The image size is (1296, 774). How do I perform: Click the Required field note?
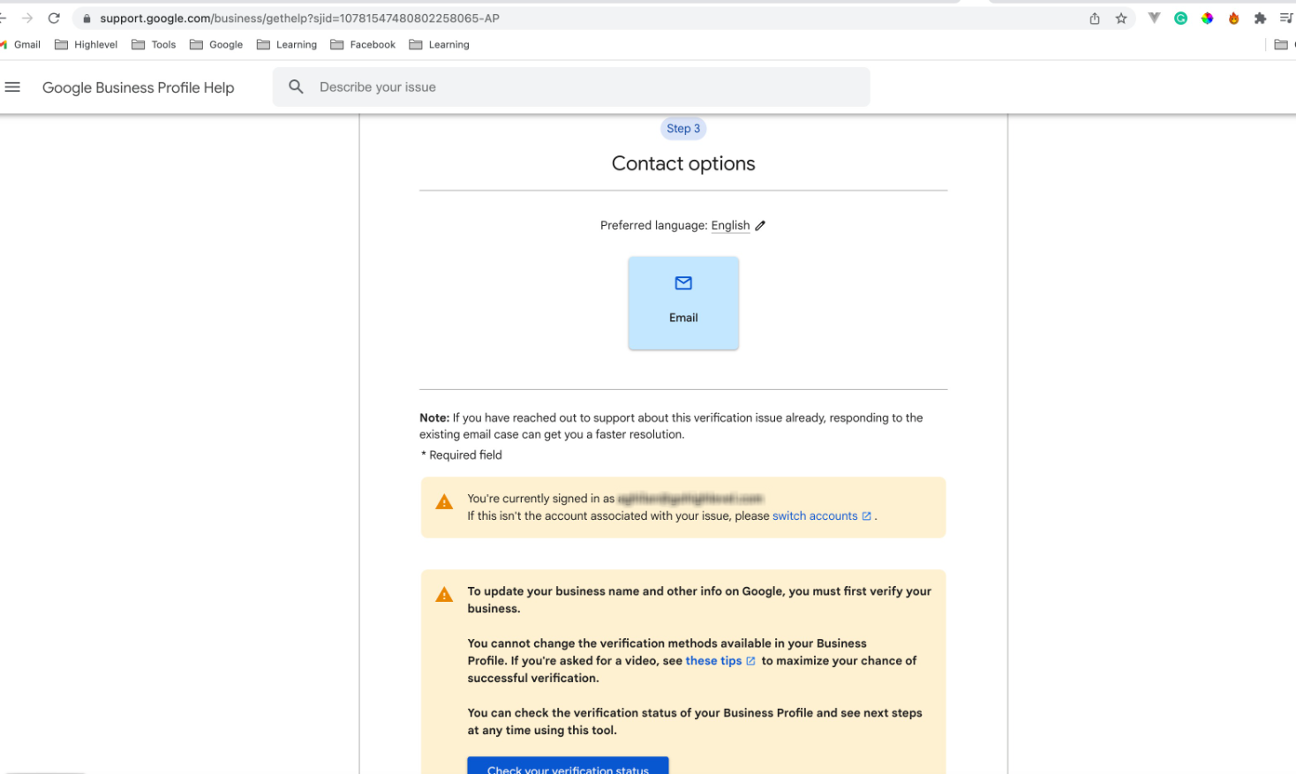tap(462, 455)
